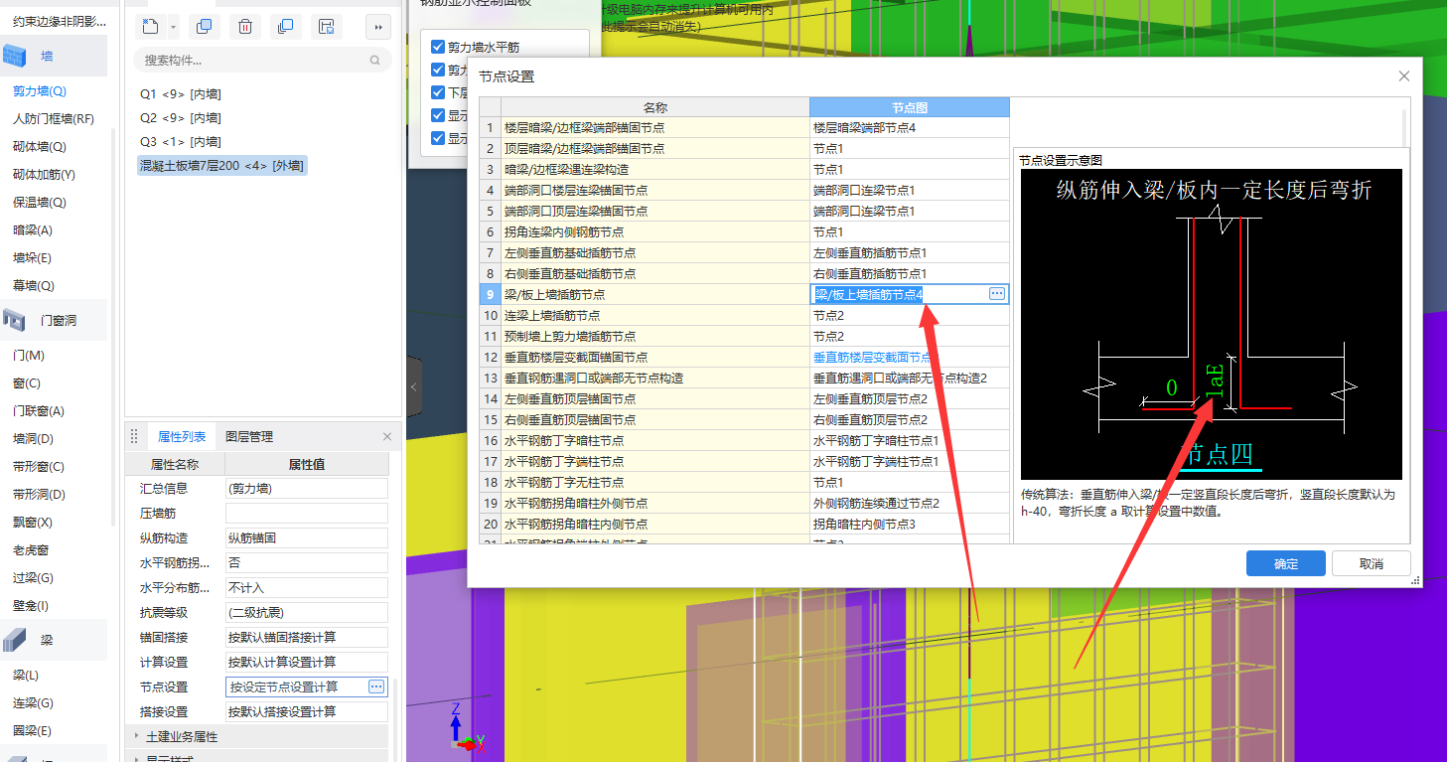Select 混凝土板墙7层200 <4> [外墙]
Screen dimensions: 1447x762
pyautogui.click(x=222, y=165)
